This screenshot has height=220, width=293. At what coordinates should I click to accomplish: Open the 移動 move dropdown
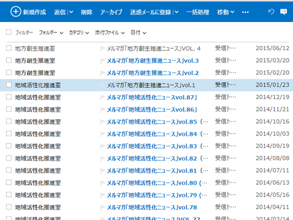tap(226, 12)
